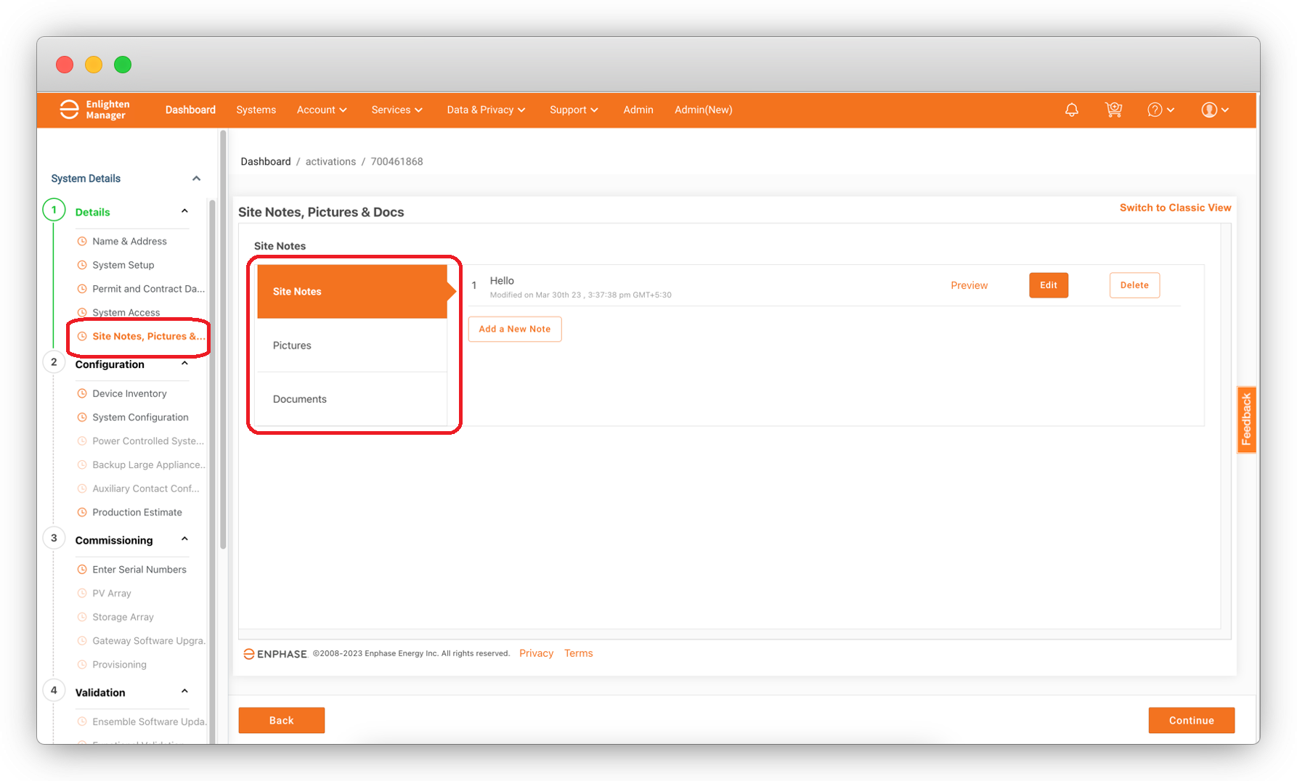Click the Enphase logo in the footer
Screen dimensions: 1297x781
275,653
